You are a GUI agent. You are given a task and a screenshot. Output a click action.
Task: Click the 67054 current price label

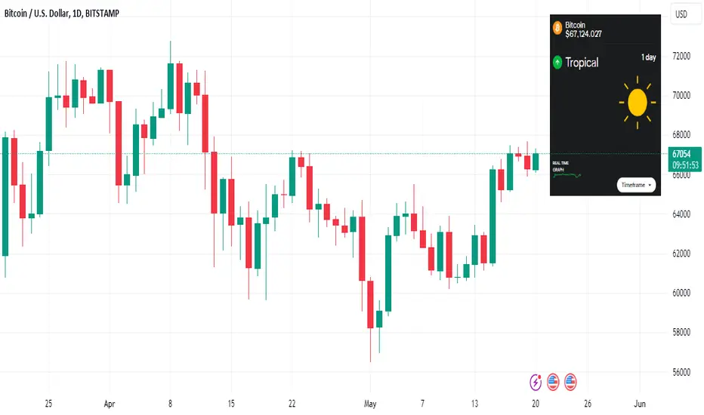681,154
